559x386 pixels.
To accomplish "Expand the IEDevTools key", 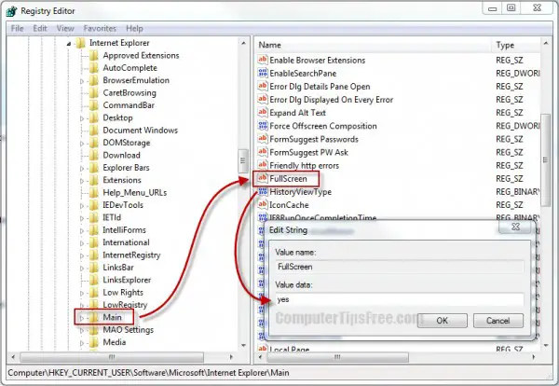I will click(82, 206).
